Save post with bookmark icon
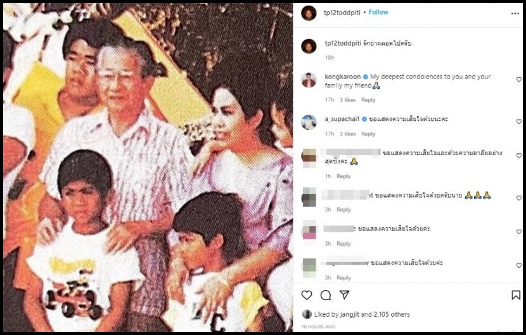Image resolution: width=526 pixels, height=335 pixels. pyautogui.click(x=516, y=295)
